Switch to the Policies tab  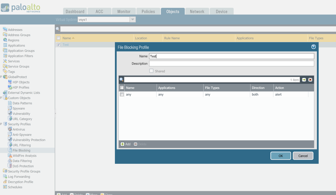pos(148,11)
